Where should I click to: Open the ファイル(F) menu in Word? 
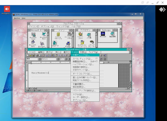32,52
